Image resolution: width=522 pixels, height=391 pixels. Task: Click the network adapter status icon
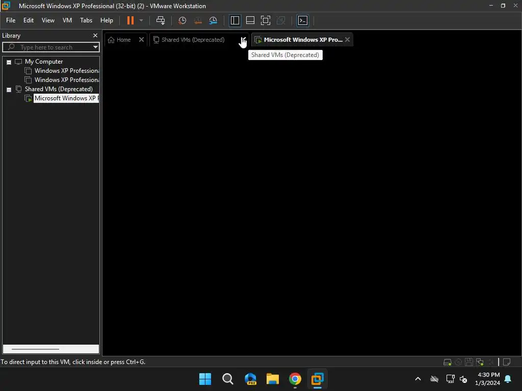pyautogui.click(x=480, y=362)
